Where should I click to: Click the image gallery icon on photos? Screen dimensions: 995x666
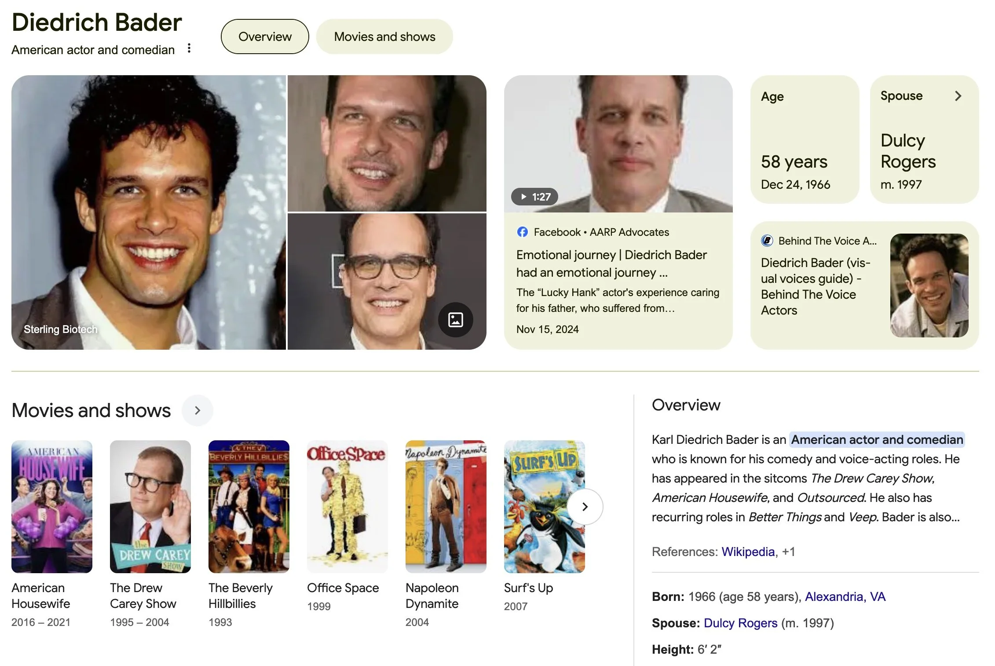[455, 320]
